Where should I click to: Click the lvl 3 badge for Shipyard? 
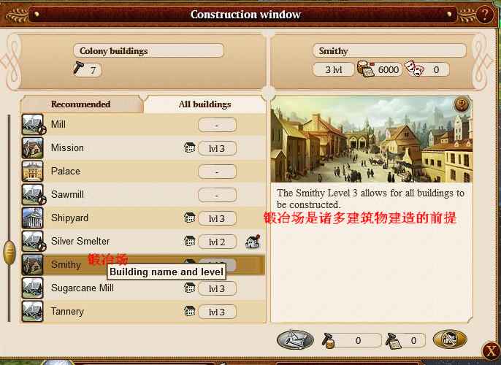tap(218, 218)
